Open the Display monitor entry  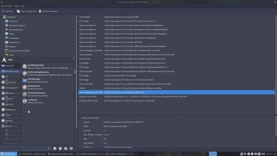pyautogui.click(x=10, y=46)
